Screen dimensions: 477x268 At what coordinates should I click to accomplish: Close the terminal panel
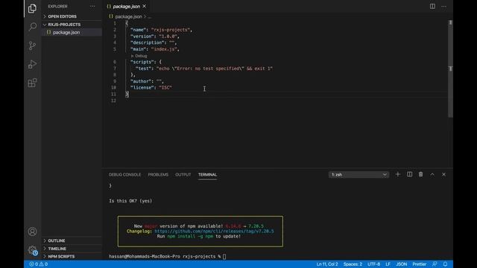tap(444, 174)
